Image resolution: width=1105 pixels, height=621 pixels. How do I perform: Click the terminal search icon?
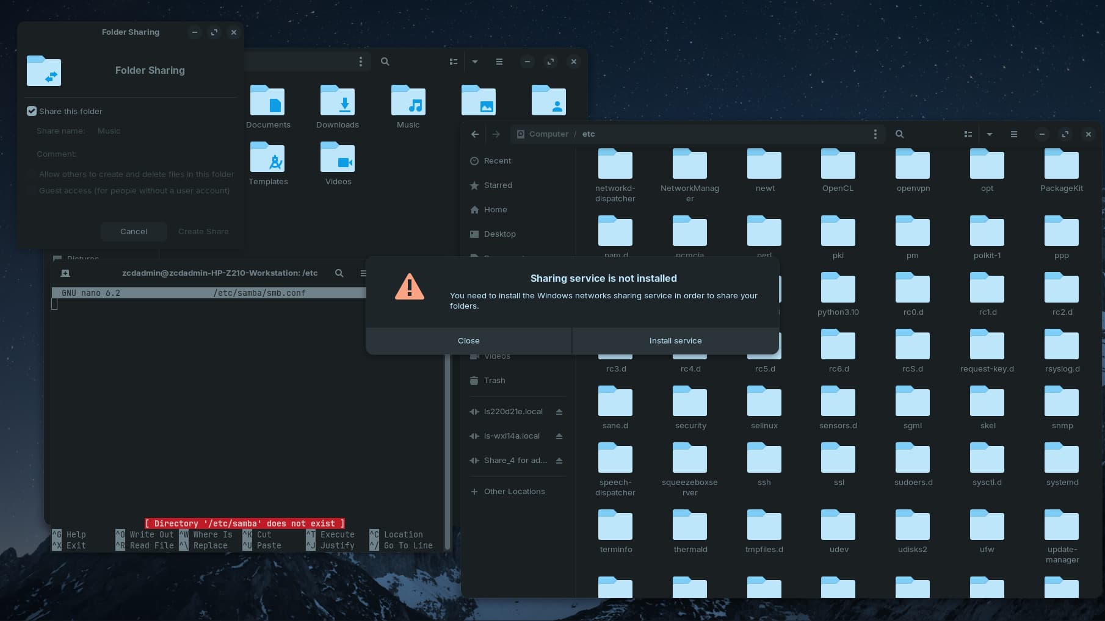tap(339, 273)
